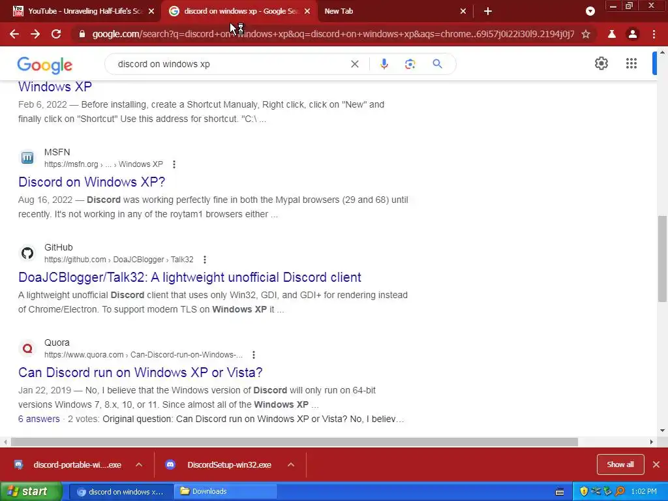Screen dimensions: 668x501
Task: Open the Windows XP Start button
Action: coord(31,491)
